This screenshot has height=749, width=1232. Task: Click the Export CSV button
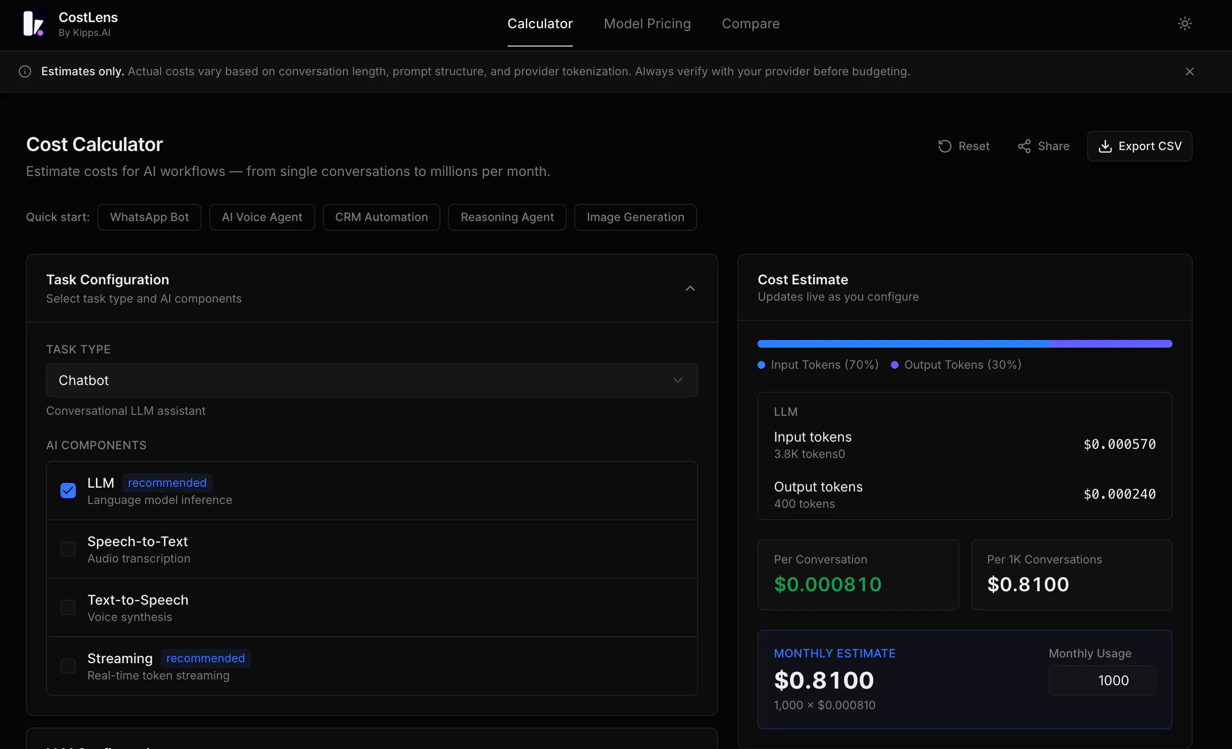coord(1139,146)
